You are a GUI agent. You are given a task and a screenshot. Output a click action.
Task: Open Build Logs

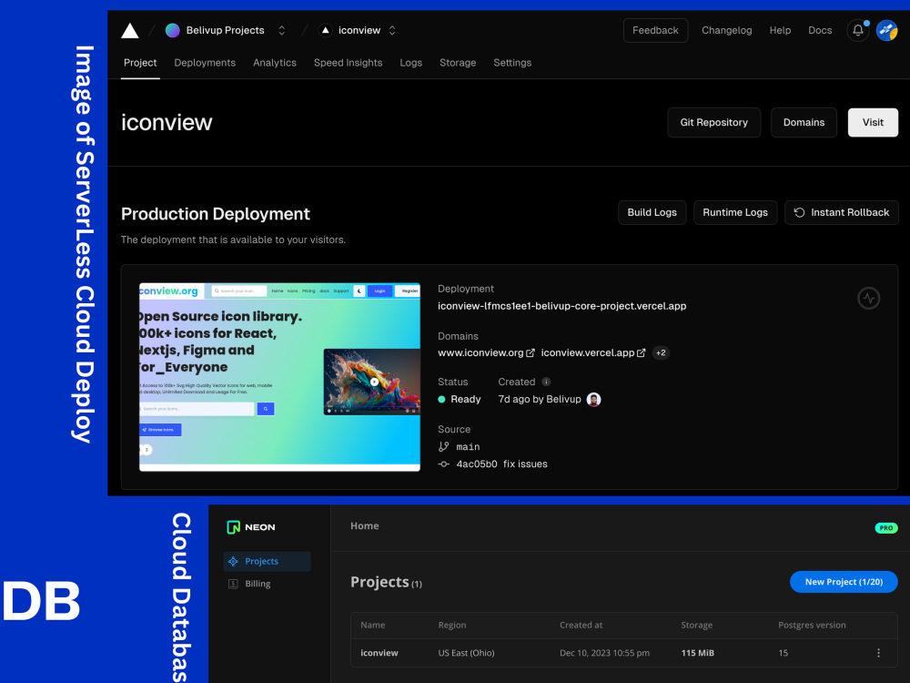point(652,212)
